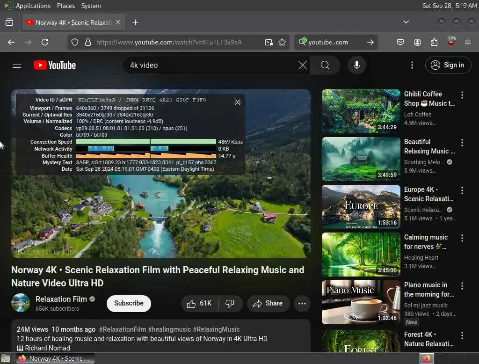The image size is (479, 364).
Task: Open a new browser tab
Action: coord(135,22)
